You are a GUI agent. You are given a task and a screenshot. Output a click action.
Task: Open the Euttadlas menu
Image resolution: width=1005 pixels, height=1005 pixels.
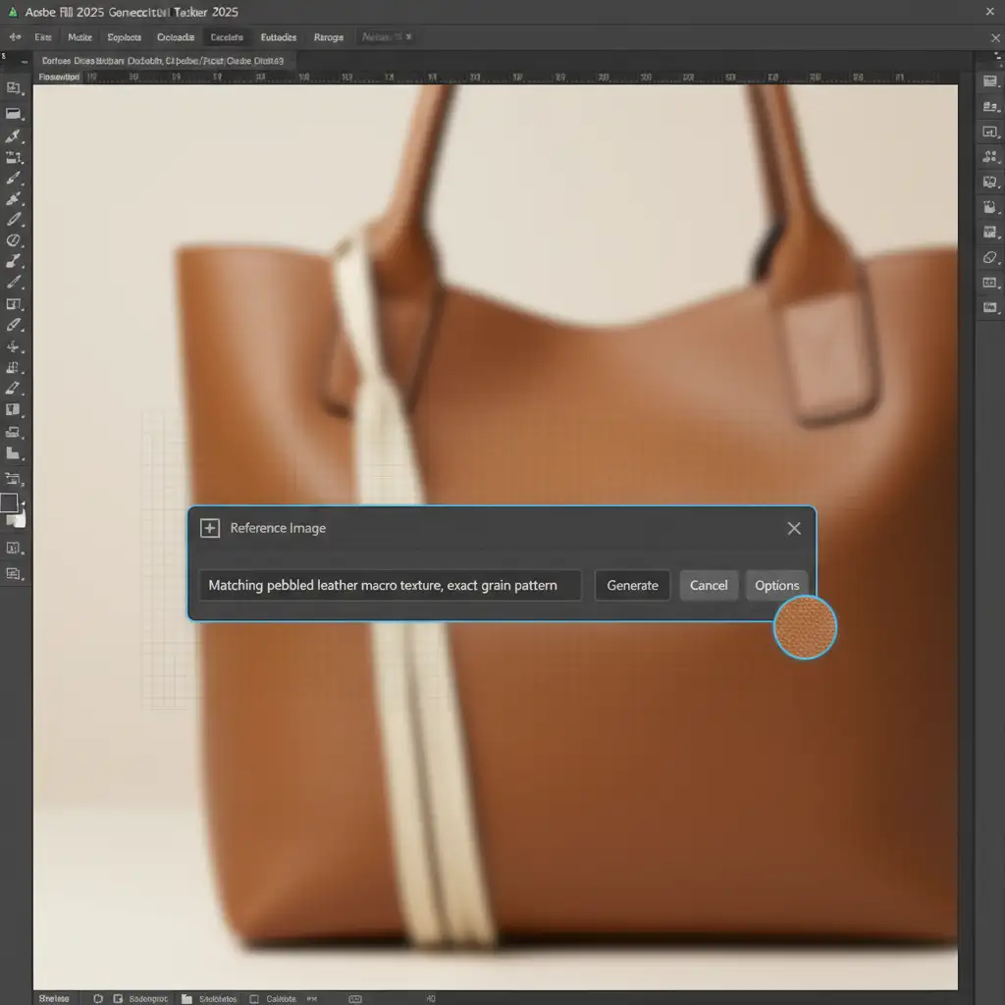point(278,37)
